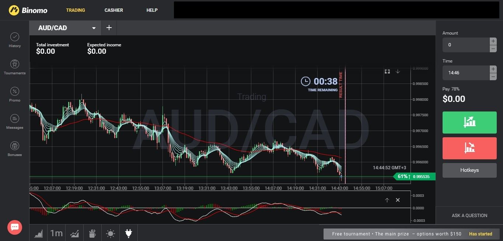The image size is (503, 241).
Task: Open the indicators line chart icon
Action: coord(74,233)
